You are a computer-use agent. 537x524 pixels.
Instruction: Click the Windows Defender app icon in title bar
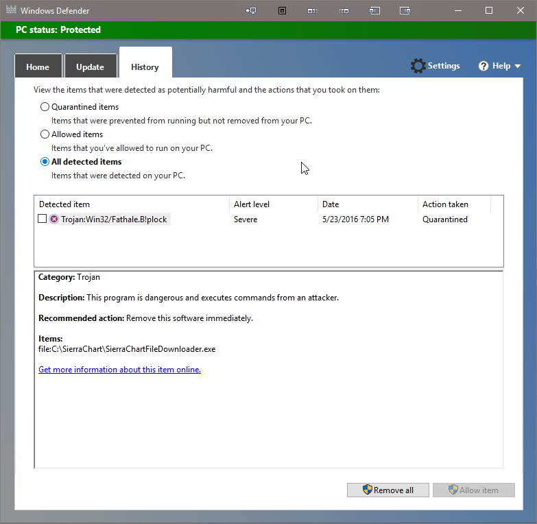tap(11, 10)
